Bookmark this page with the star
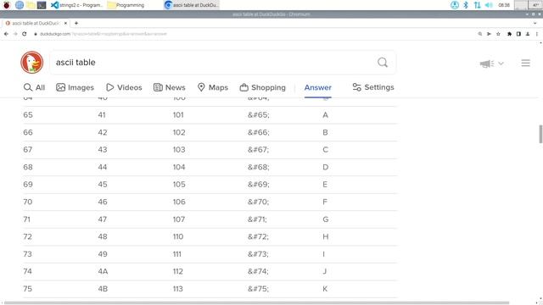 tap(498, 34)
